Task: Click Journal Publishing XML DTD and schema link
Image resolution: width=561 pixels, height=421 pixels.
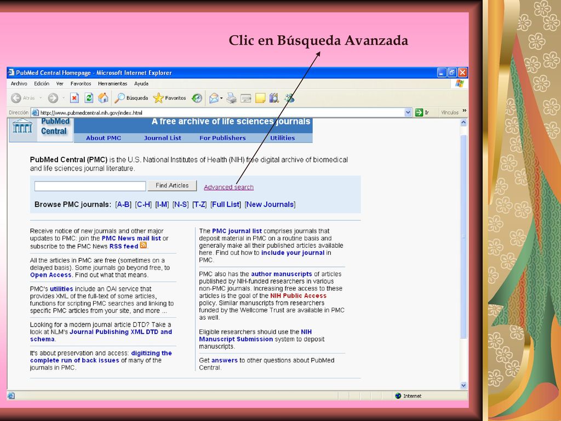Action: coord(101,335)
